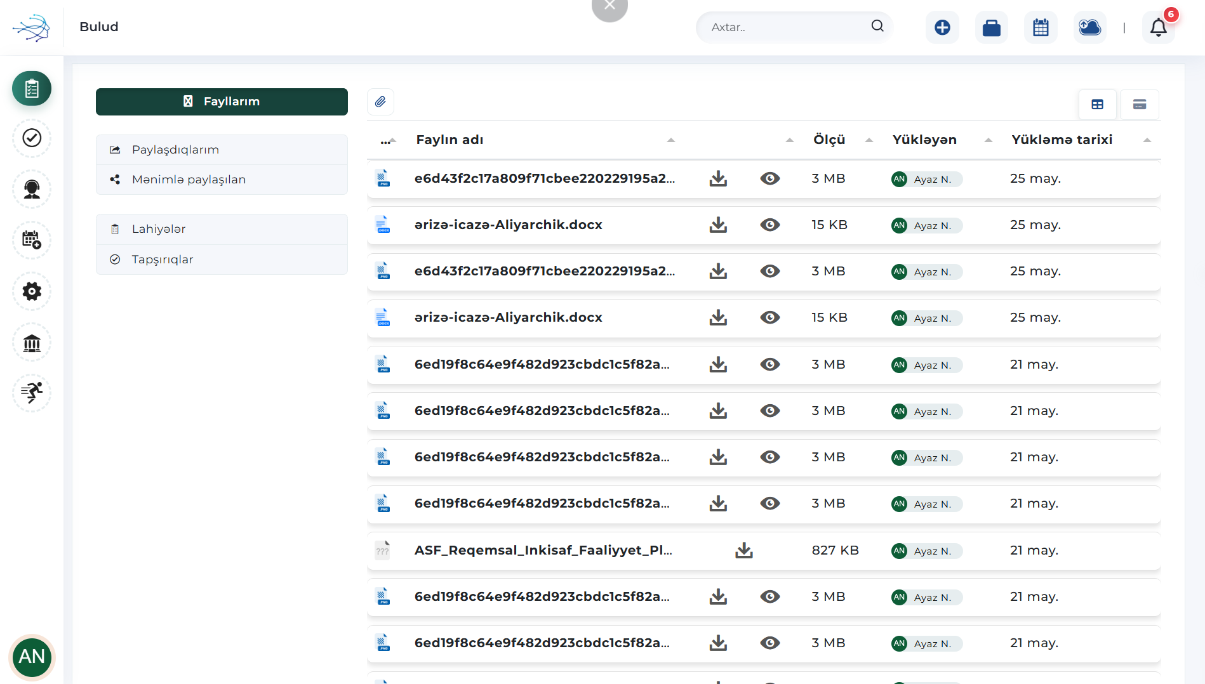This screenshot has height=684, width=1205.
Task: Sort by the ellipsis column arrow
Action: (x=393, y=140)
